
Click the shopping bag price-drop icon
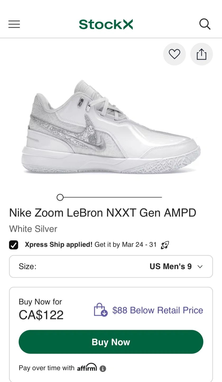click(x=101, y=310)
